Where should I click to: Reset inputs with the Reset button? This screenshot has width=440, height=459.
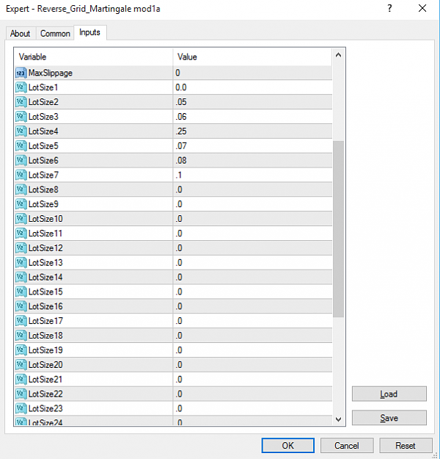pos(406,446)
